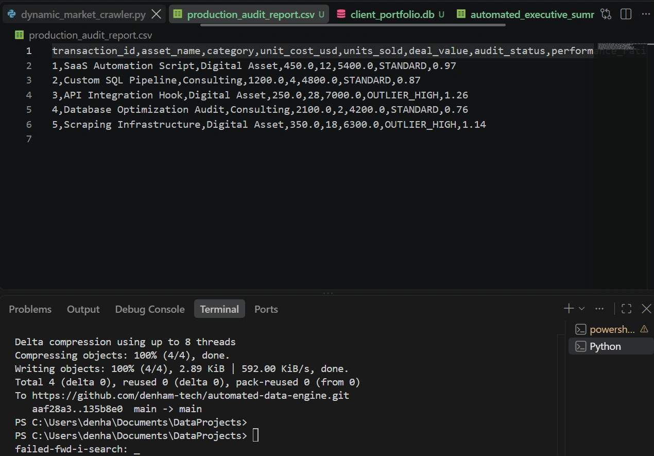Close the dynamic_market_crawler.py tab
The width and height of the screenshot is (654, 456).
point(157,14)
